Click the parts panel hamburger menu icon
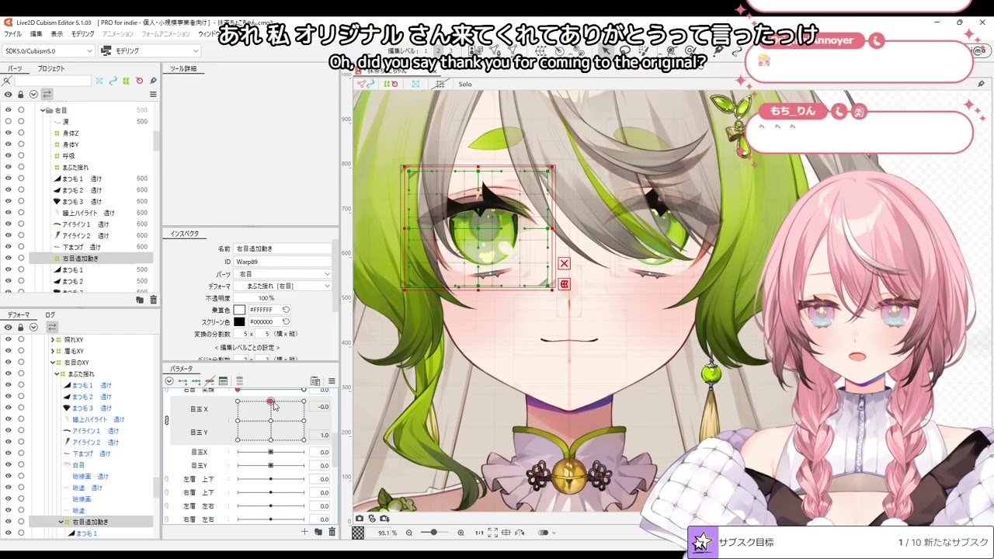Screen dimensions: 994x559 pyautogui.click(x=153, y=94)
